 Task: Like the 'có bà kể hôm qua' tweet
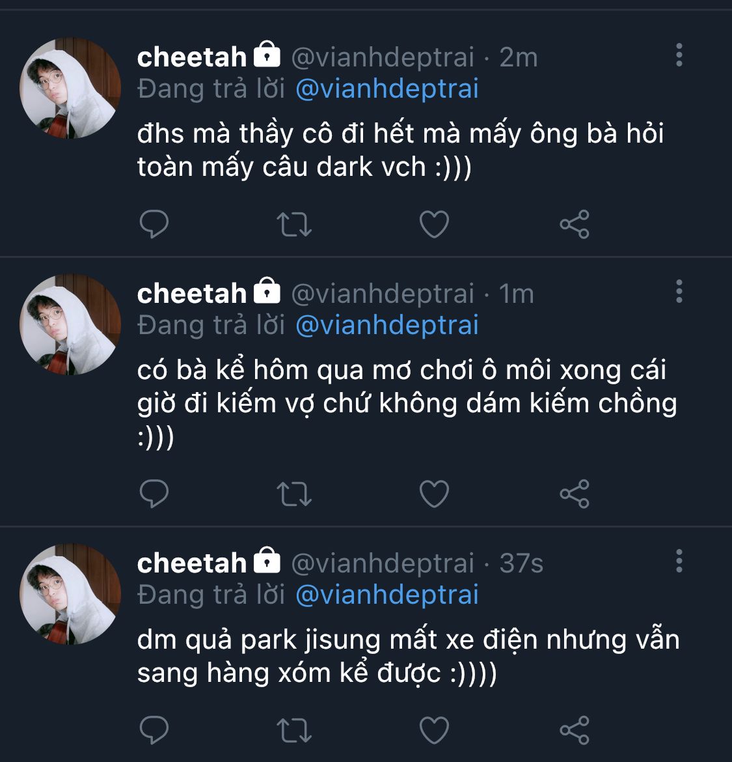click(434, 494)
